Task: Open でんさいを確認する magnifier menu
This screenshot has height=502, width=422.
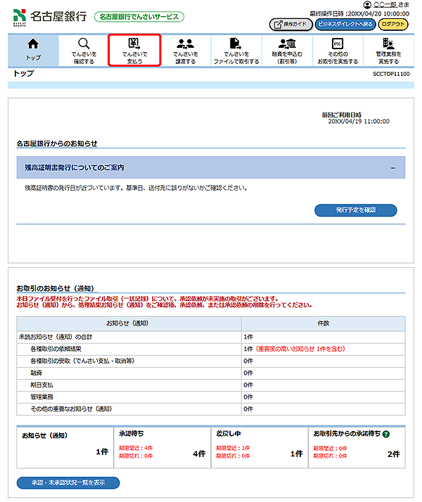Action: click(x=83, y=51)
